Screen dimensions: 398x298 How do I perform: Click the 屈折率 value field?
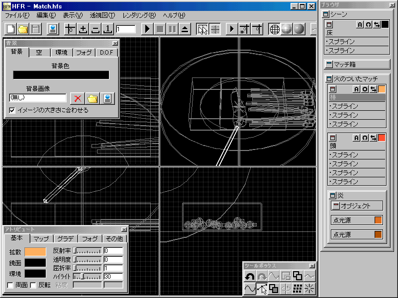coord(113,268)
